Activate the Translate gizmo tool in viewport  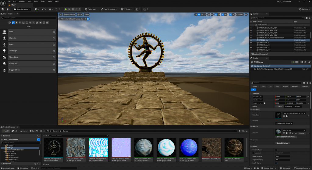199,15
